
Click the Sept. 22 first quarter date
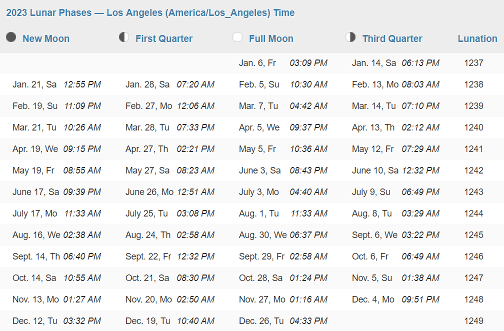148,256
